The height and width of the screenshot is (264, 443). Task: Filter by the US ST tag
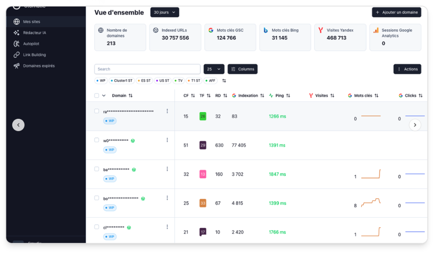pyautogui.click(x=163, y=81)
